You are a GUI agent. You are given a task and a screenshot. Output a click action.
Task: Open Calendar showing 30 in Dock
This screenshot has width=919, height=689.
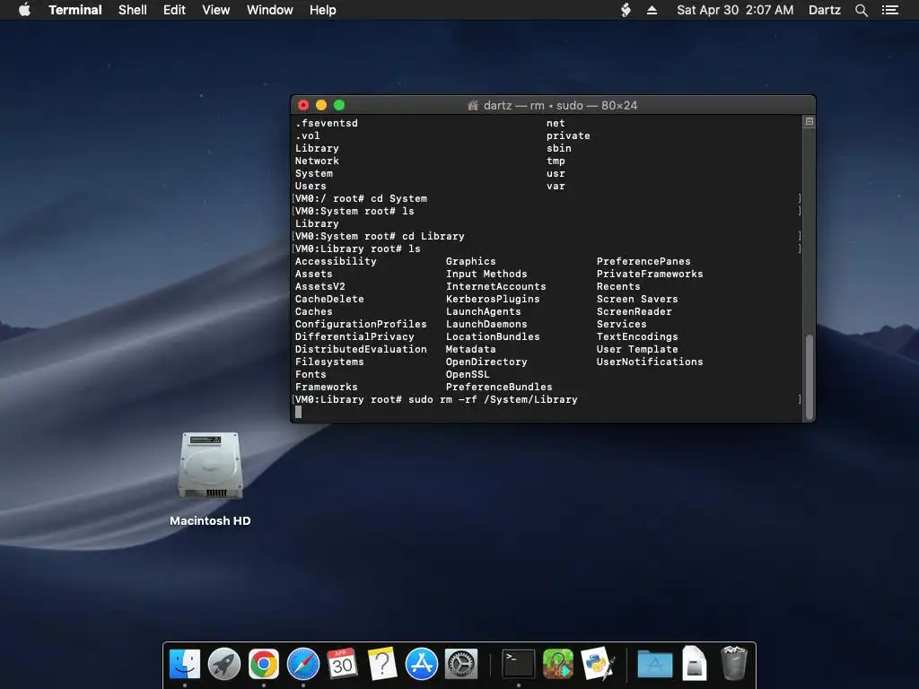pyautogui.click(x=342, y=665)
